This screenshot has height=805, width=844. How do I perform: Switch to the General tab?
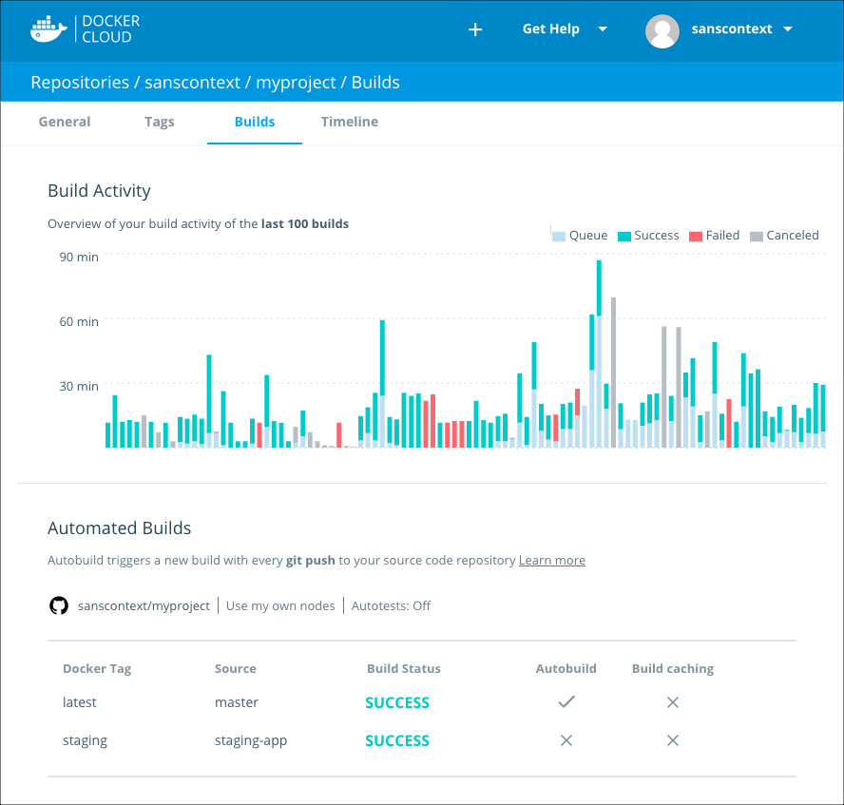[x=65, y=122]
